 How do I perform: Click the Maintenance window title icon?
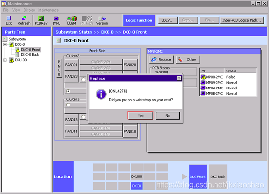coord(4,3)
